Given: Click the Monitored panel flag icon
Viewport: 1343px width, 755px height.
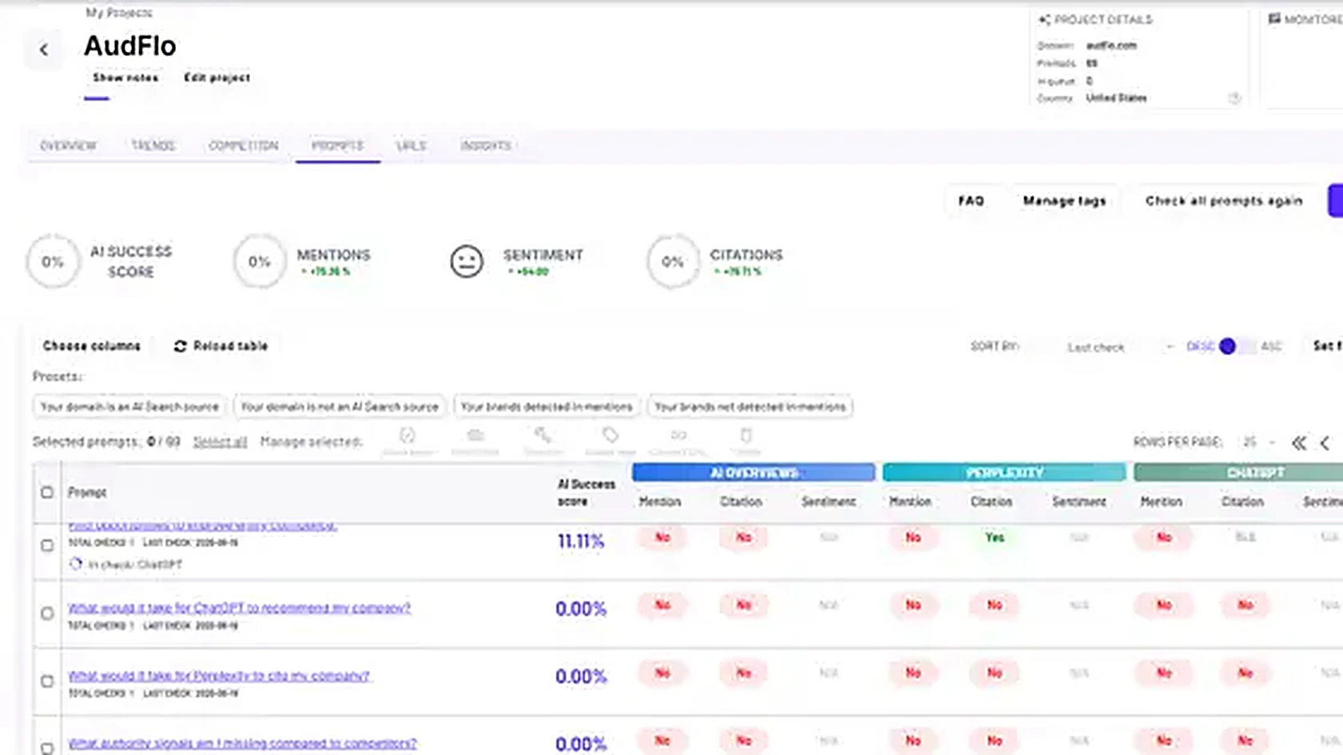Looking at the screenshot, I should coord(1274,18).
